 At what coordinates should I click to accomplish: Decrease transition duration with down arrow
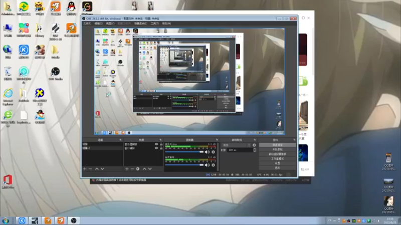pyautogui.click(x=255, y=151)
